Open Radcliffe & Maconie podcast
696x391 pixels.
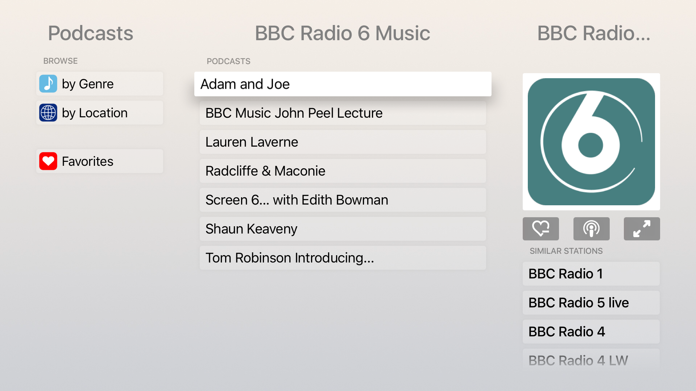click(x=343, y=171)
